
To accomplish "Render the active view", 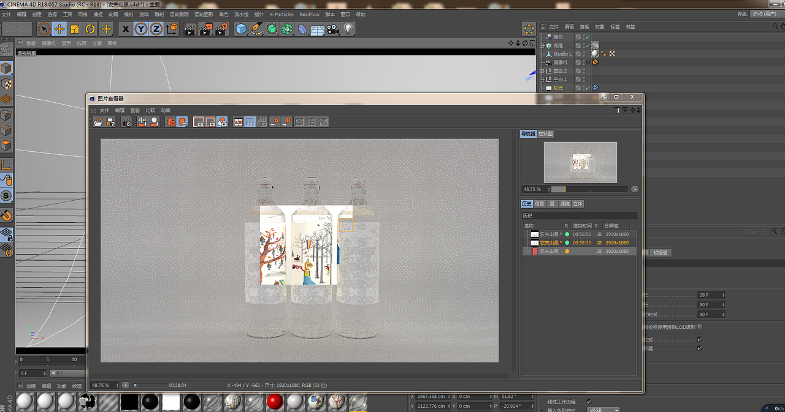I will click(x=191, y=29).
